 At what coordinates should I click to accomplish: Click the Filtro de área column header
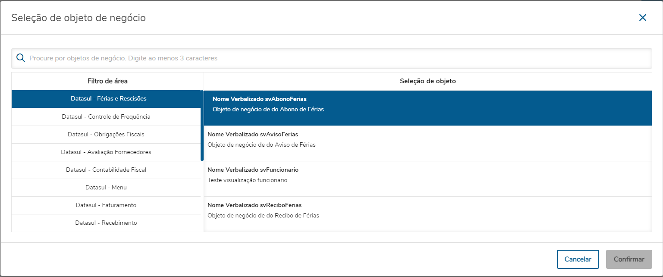coord(107,81)
